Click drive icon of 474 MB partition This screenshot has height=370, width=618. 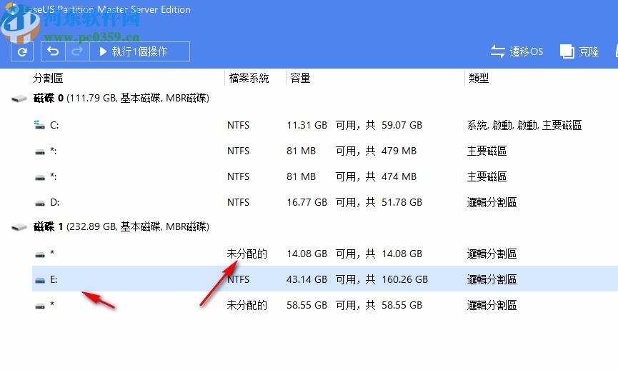(40, 178)
